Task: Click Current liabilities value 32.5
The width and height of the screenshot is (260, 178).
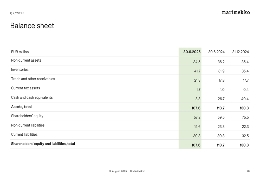Action: click(x=245, y=136)
